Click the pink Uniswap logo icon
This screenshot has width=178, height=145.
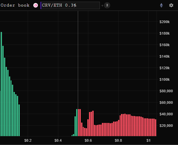pos(36,5)
